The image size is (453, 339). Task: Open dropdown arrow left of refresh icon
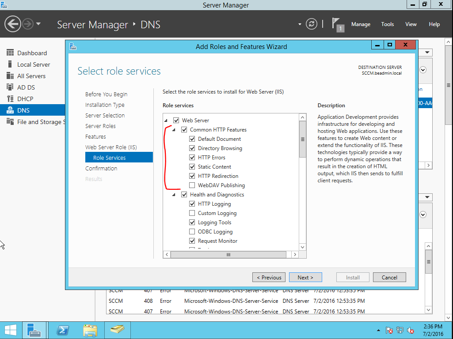tap(300, 24)
